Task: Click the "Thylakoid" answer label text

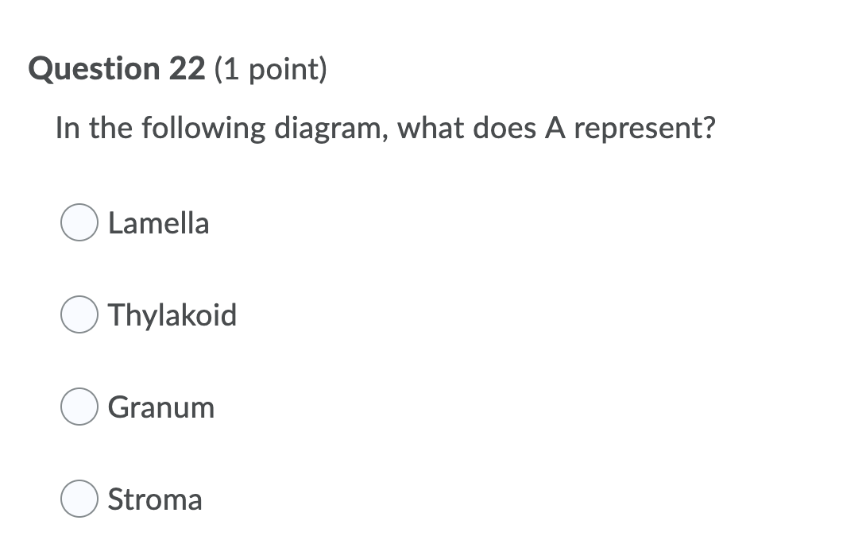Action: pos(172,315)
